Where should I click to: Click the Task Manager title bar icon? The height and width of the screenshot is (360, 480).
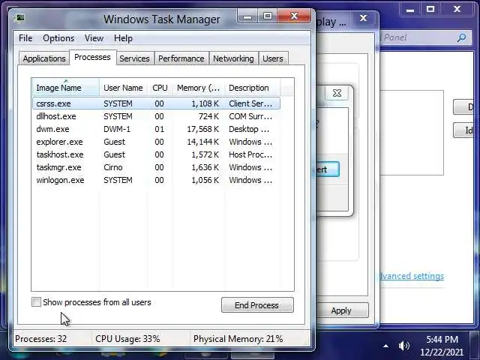[x=20, y=18]
